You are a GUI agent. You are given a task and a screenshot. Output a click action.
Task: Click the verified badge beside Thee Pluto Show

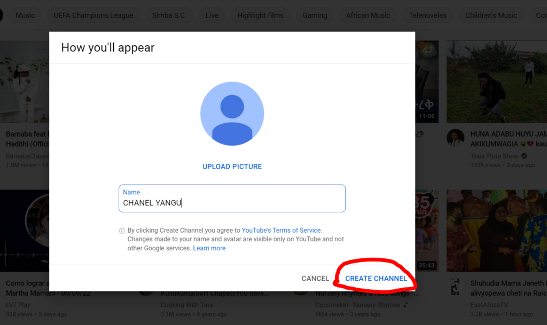click(x=524, y=156)
